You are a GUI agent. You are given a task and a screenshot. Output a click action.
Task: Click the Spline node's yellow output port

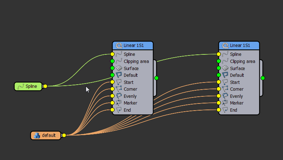[45, 86]
